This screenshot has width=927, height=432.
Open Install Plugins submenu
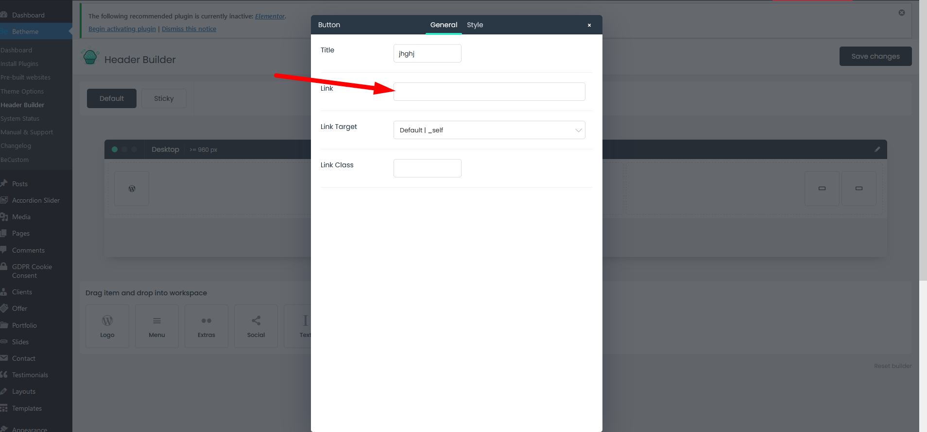[x=19, y=64]
